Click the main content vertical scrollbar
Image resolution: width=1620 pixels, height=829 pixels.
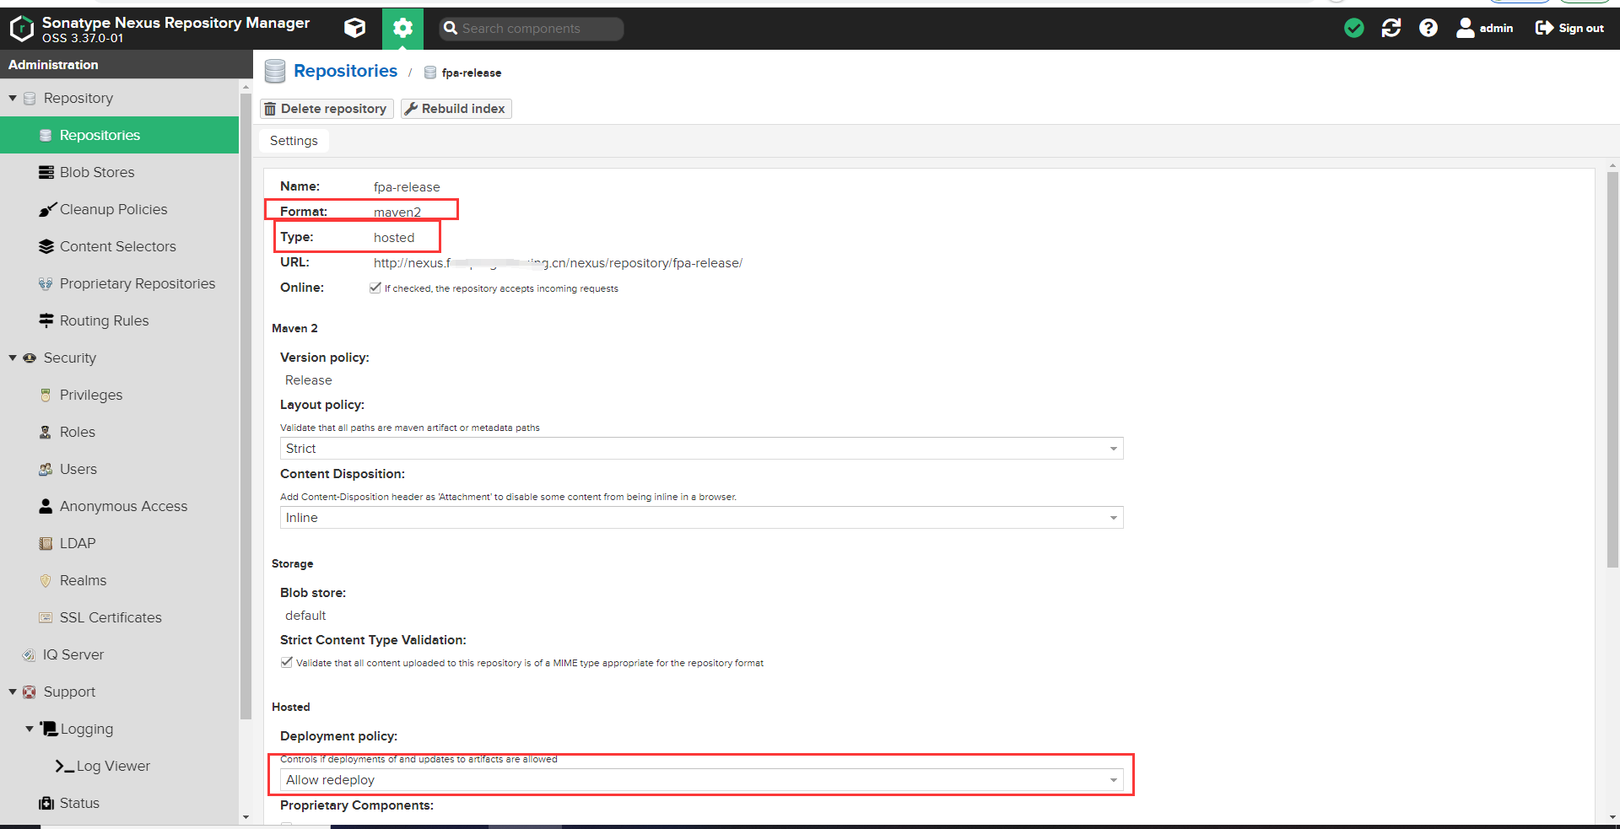pyautogui.click(x=1612, y=370)
